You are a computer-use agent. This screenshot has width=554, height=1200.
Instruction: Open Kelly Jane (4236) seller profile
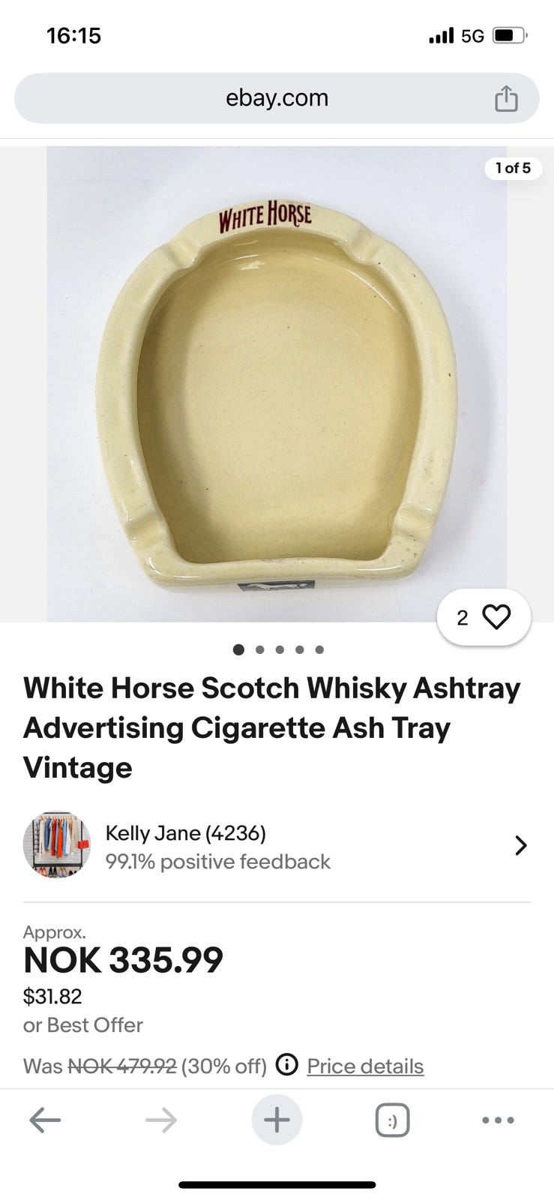coord(185,833)
